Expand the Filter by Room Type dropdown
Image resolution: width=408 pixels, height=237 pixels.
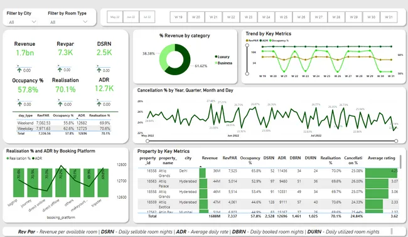click(x=68, y=22)
